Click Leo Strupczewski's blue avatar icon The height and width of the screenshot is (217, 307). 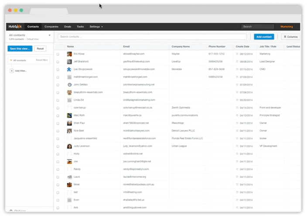pyautogui.click(x=69, y=69)
